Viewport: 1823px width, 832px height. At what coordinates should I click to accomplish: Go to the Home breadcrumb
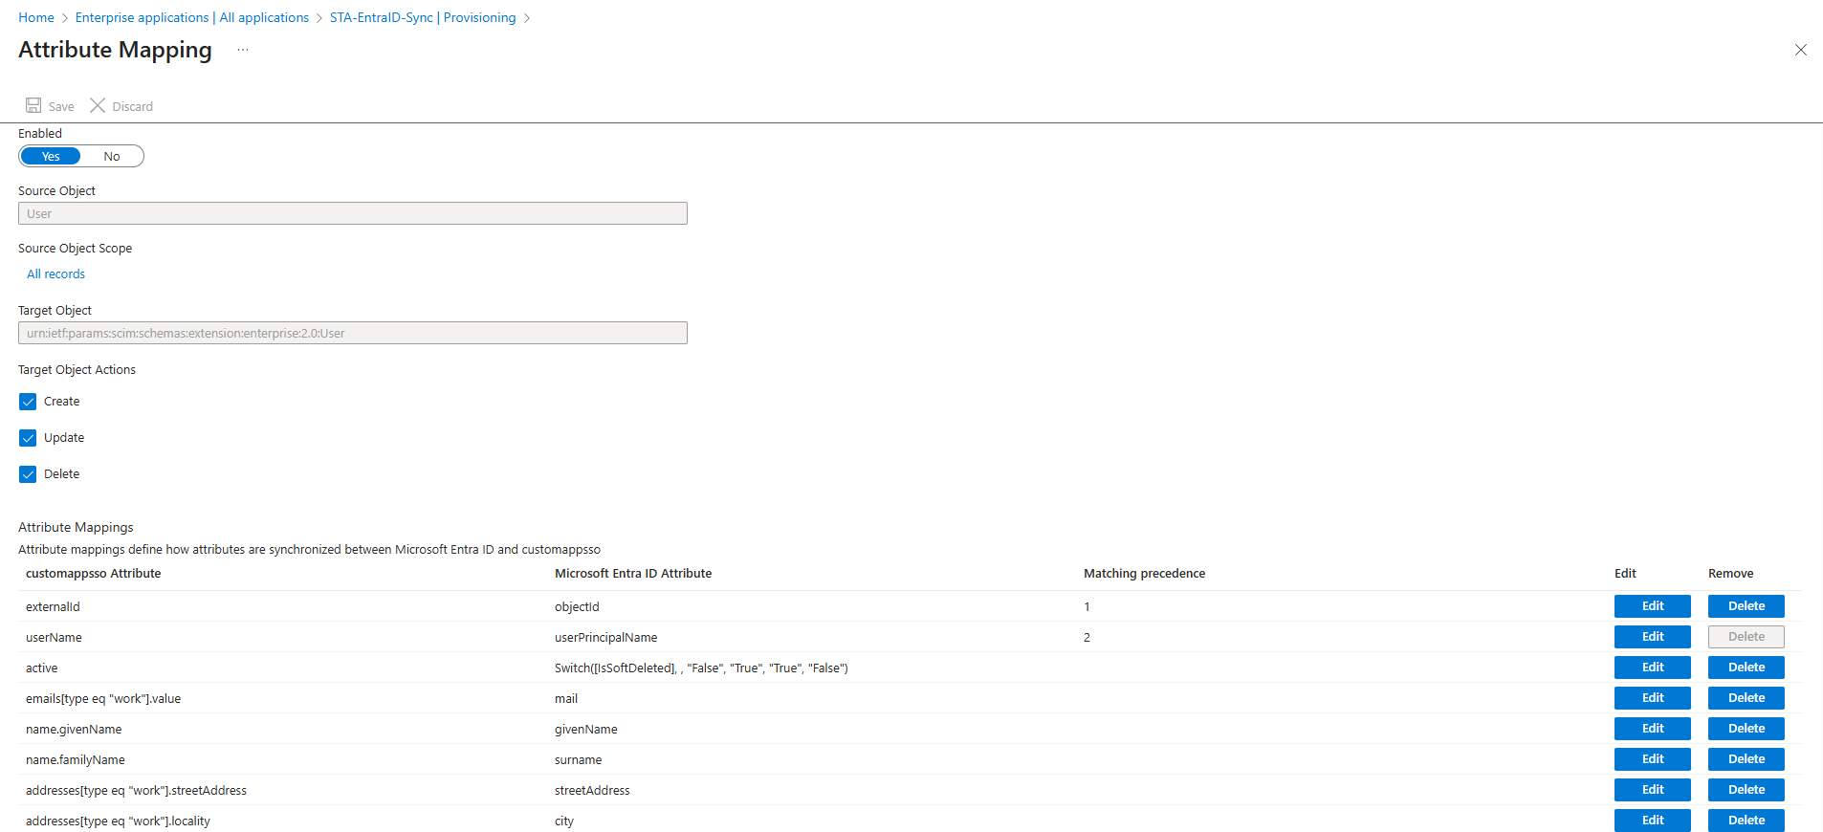pos(36,17)
